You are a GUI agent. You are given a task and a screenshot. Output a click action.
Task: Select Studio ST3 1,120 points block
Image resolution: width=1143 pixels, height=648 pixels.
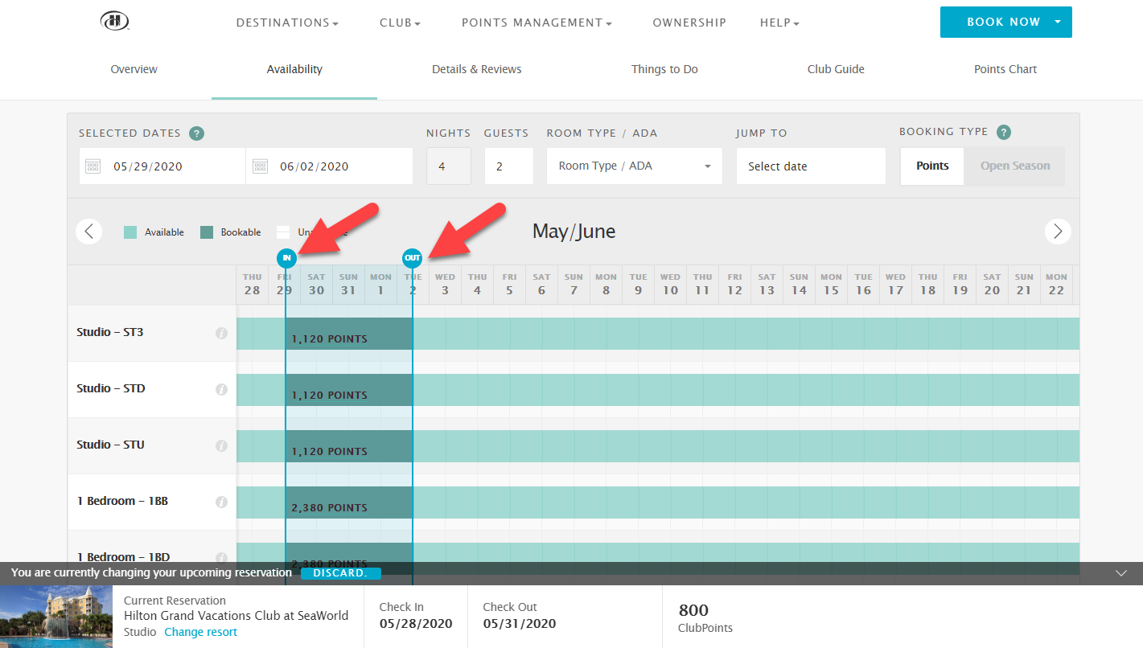(x=349, y=334)
